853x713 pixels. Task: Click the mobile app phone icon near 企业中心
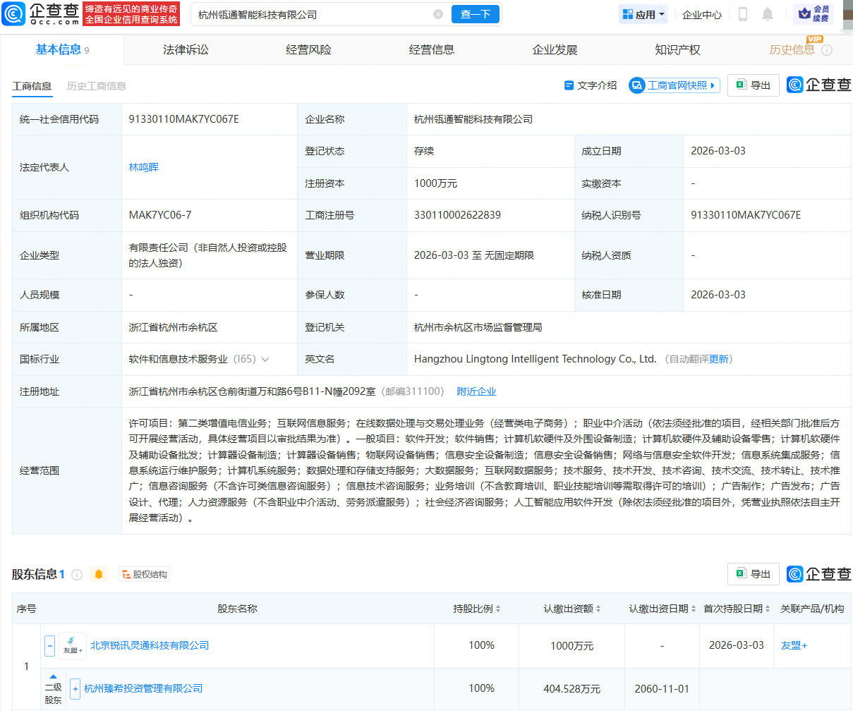pyautogui.click(x=743, y=14)
